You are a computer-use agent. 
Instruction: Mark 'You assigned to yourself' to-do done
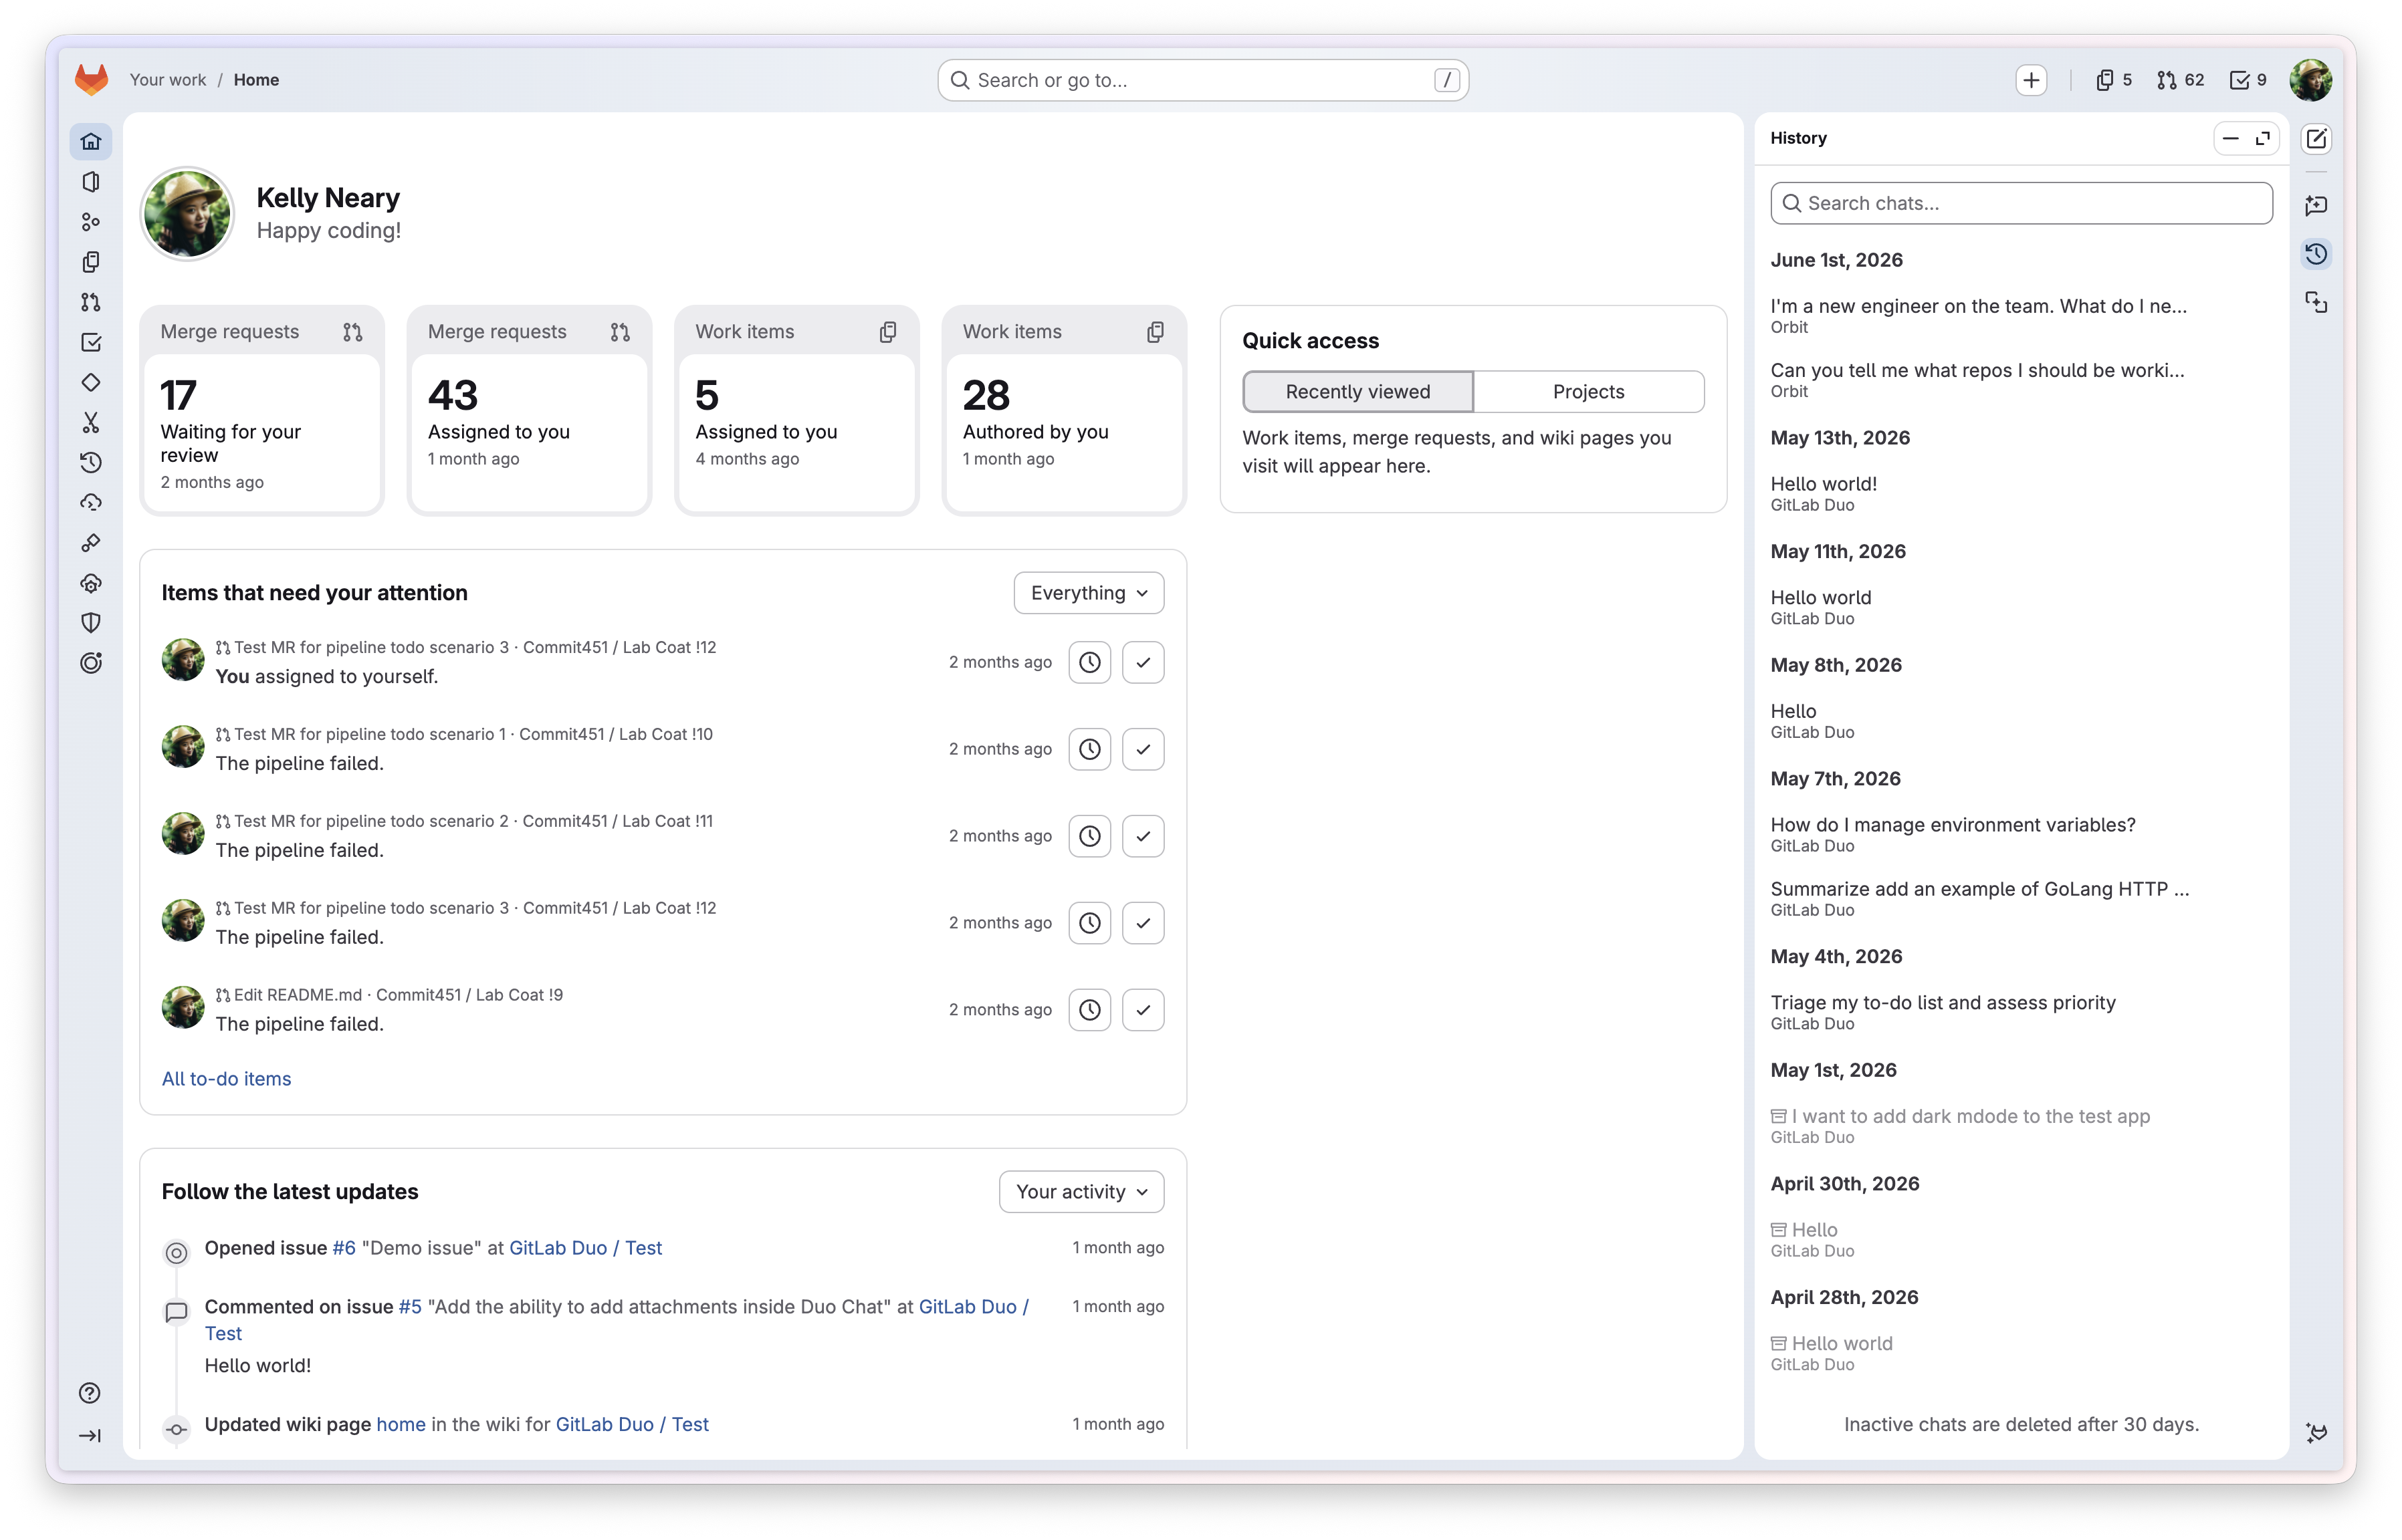pyautogui.click(x=1142, y=662)
